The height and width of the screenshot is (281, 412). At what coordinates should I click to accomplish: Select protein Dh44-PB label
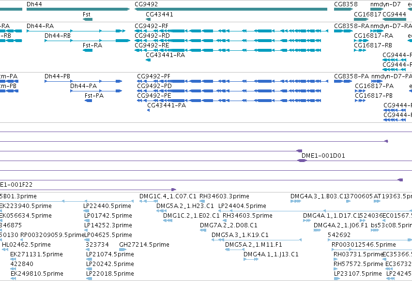pos(57,76)
